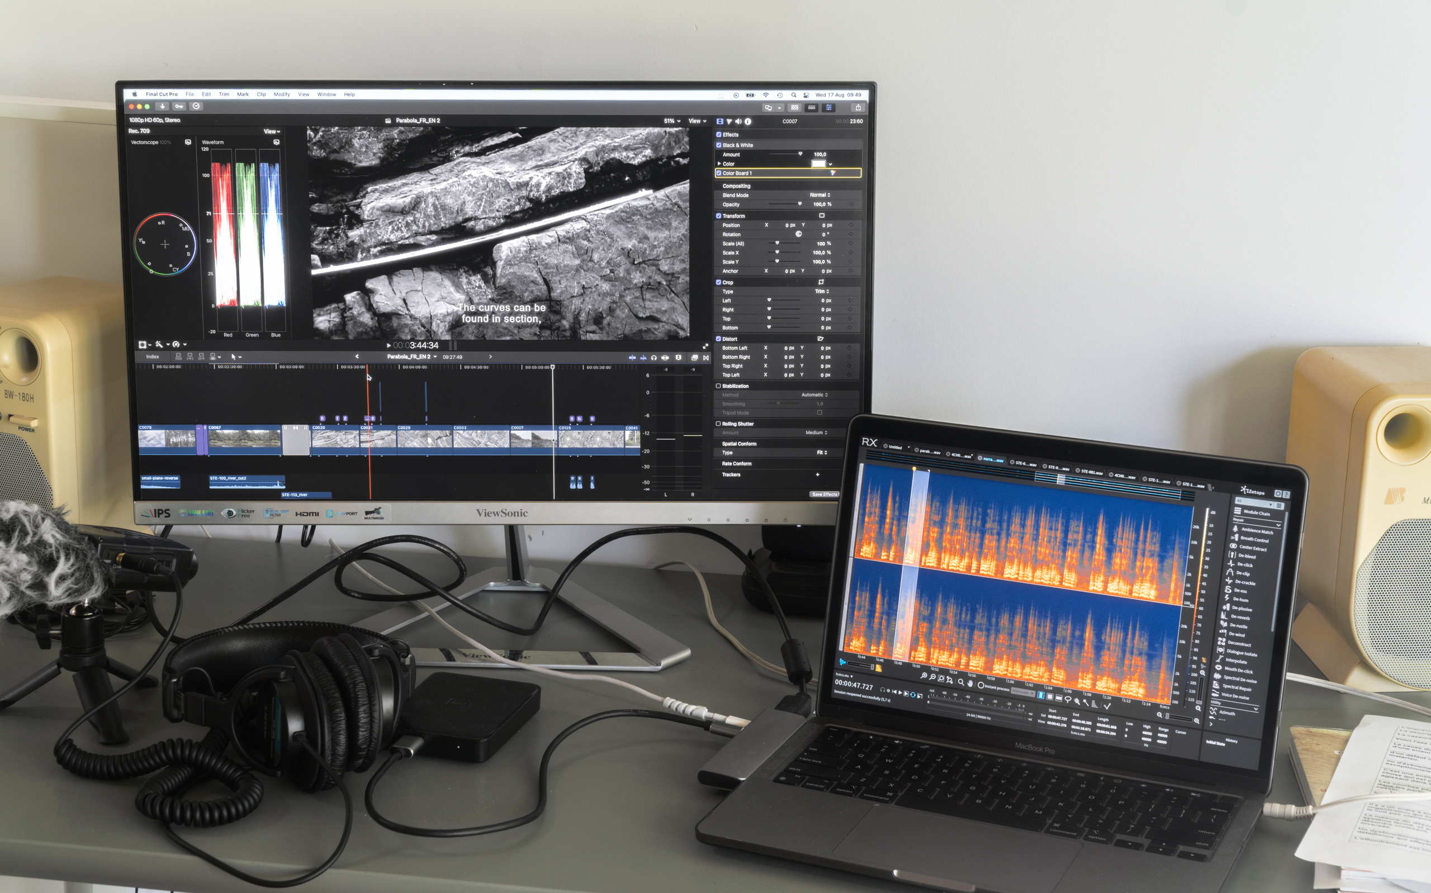Screen dimensions: 1431x893
Task: Disable the Black & White effect checkbox
Action: (719, 145)
